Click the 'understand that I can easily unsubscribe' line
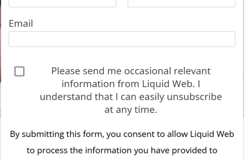The width and height of the screenshot is (245, 160). [131, 97]
